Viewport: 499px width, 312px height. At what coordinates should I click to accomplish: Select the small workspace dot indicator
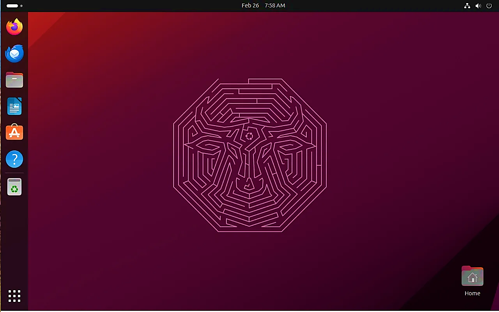tap(21, 6)
